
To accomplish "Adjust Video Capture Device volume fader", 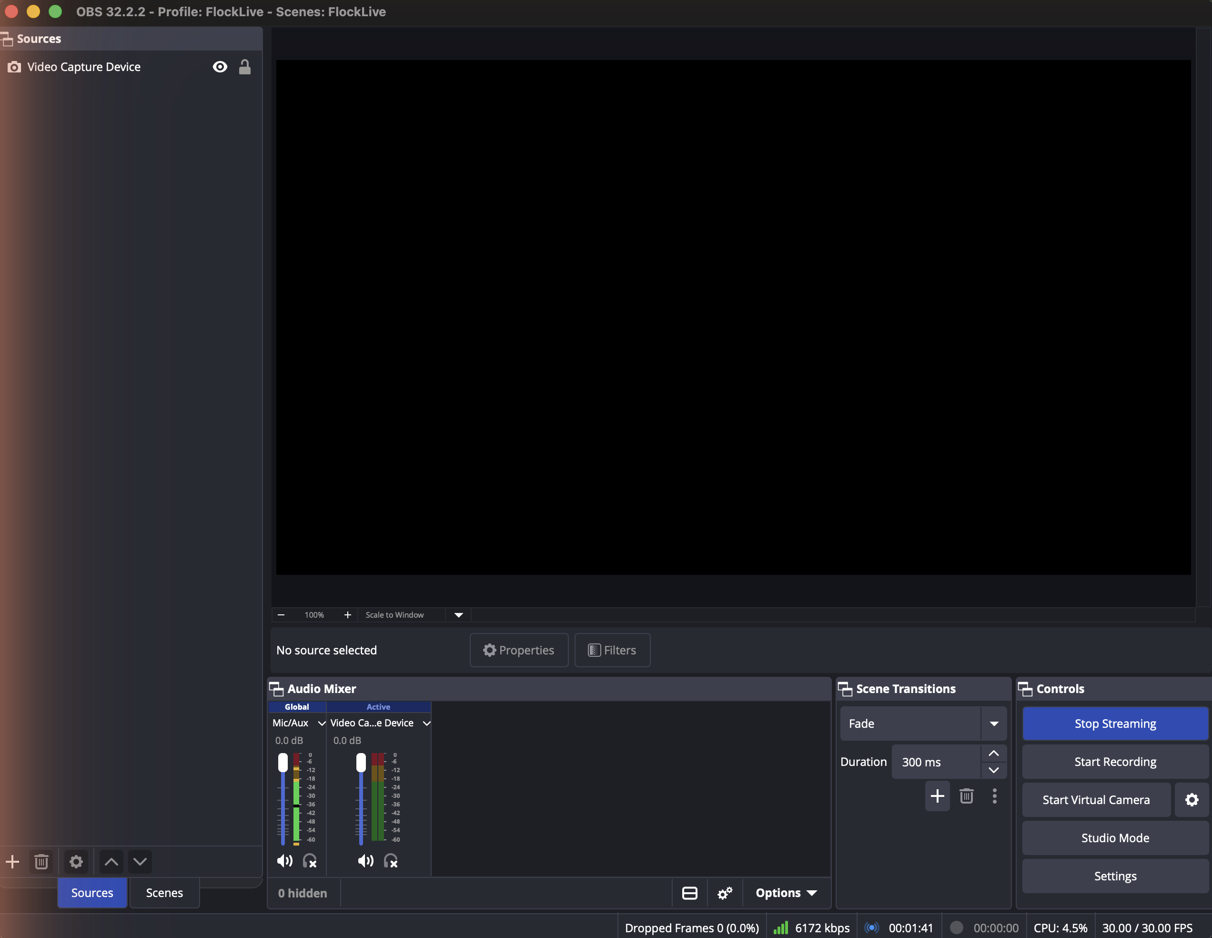I will coord(361,763).
